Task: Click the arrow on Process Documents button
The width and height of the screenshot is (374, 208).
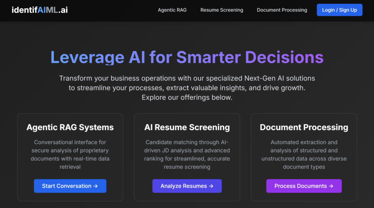Action: 331,186
